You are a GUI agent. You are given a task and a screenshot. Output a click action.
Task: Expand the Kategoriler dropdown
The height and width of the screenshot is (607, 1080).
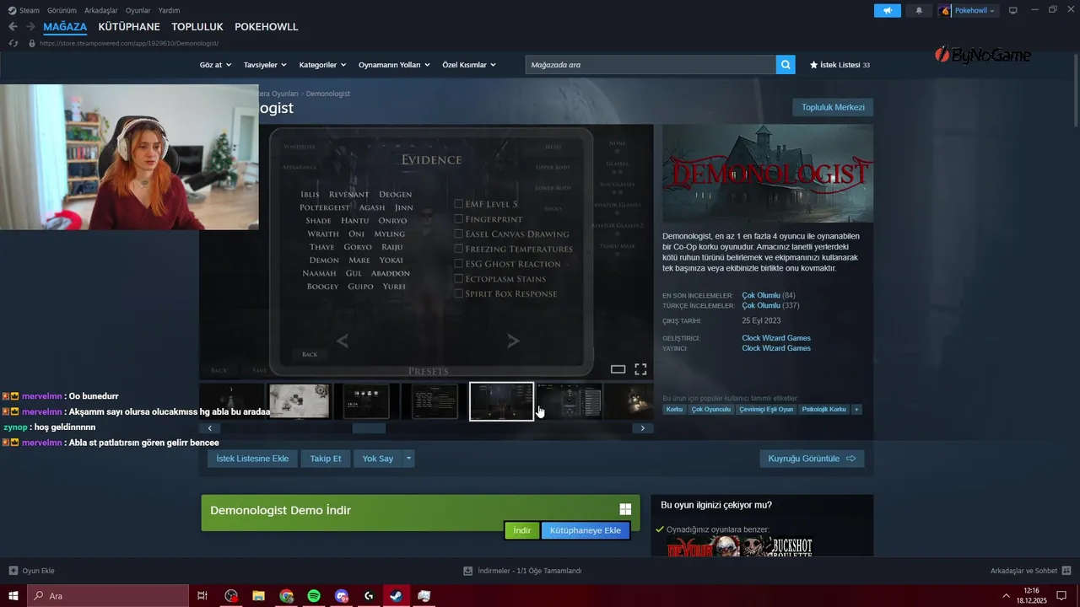coord(323,65)
